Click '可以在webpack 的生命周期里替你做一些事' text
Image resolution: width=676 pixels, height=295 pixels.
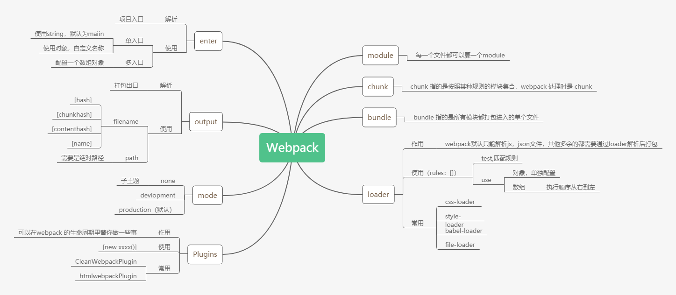click(x=78, y=232)
